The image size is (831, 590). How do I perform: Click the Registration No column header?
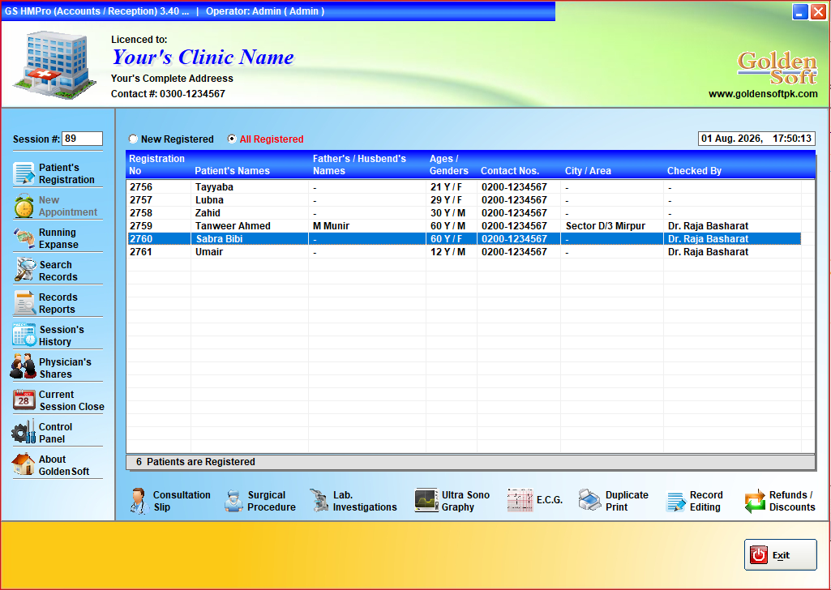coord(156,165)
